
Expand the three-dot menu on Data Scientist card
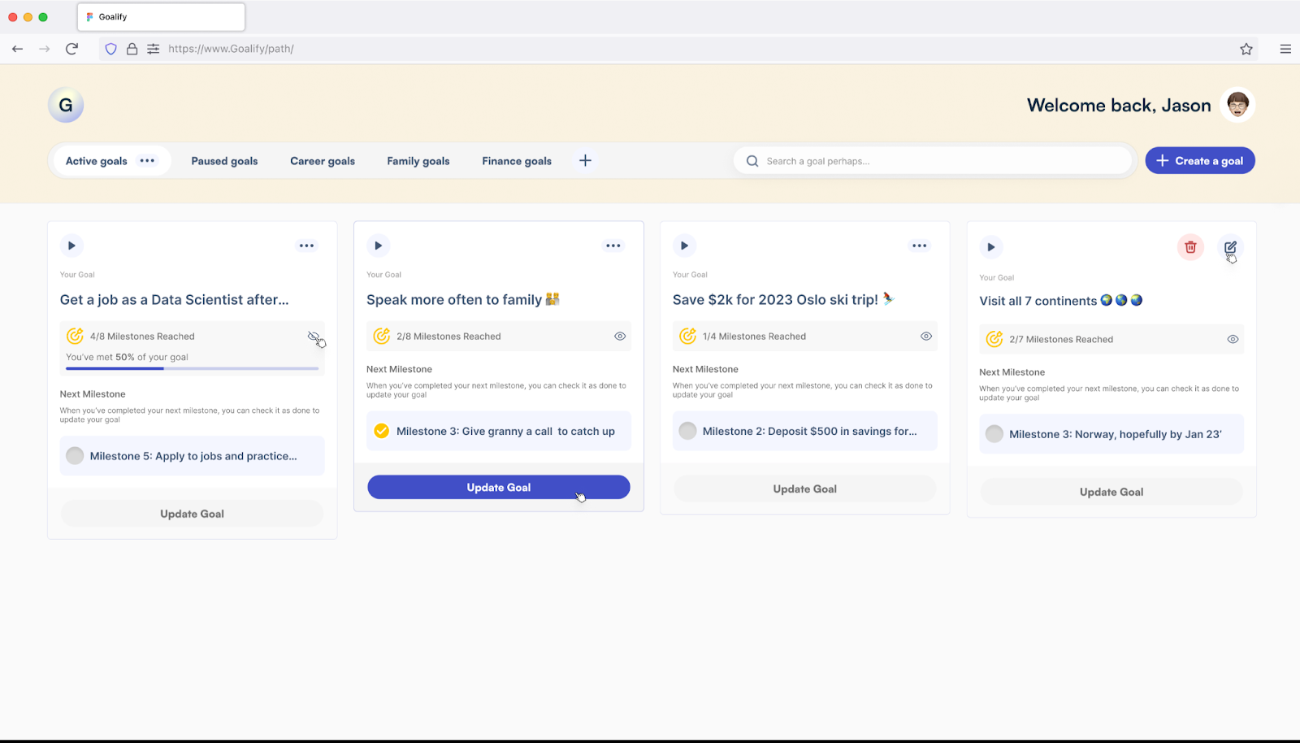click(306, 245)
